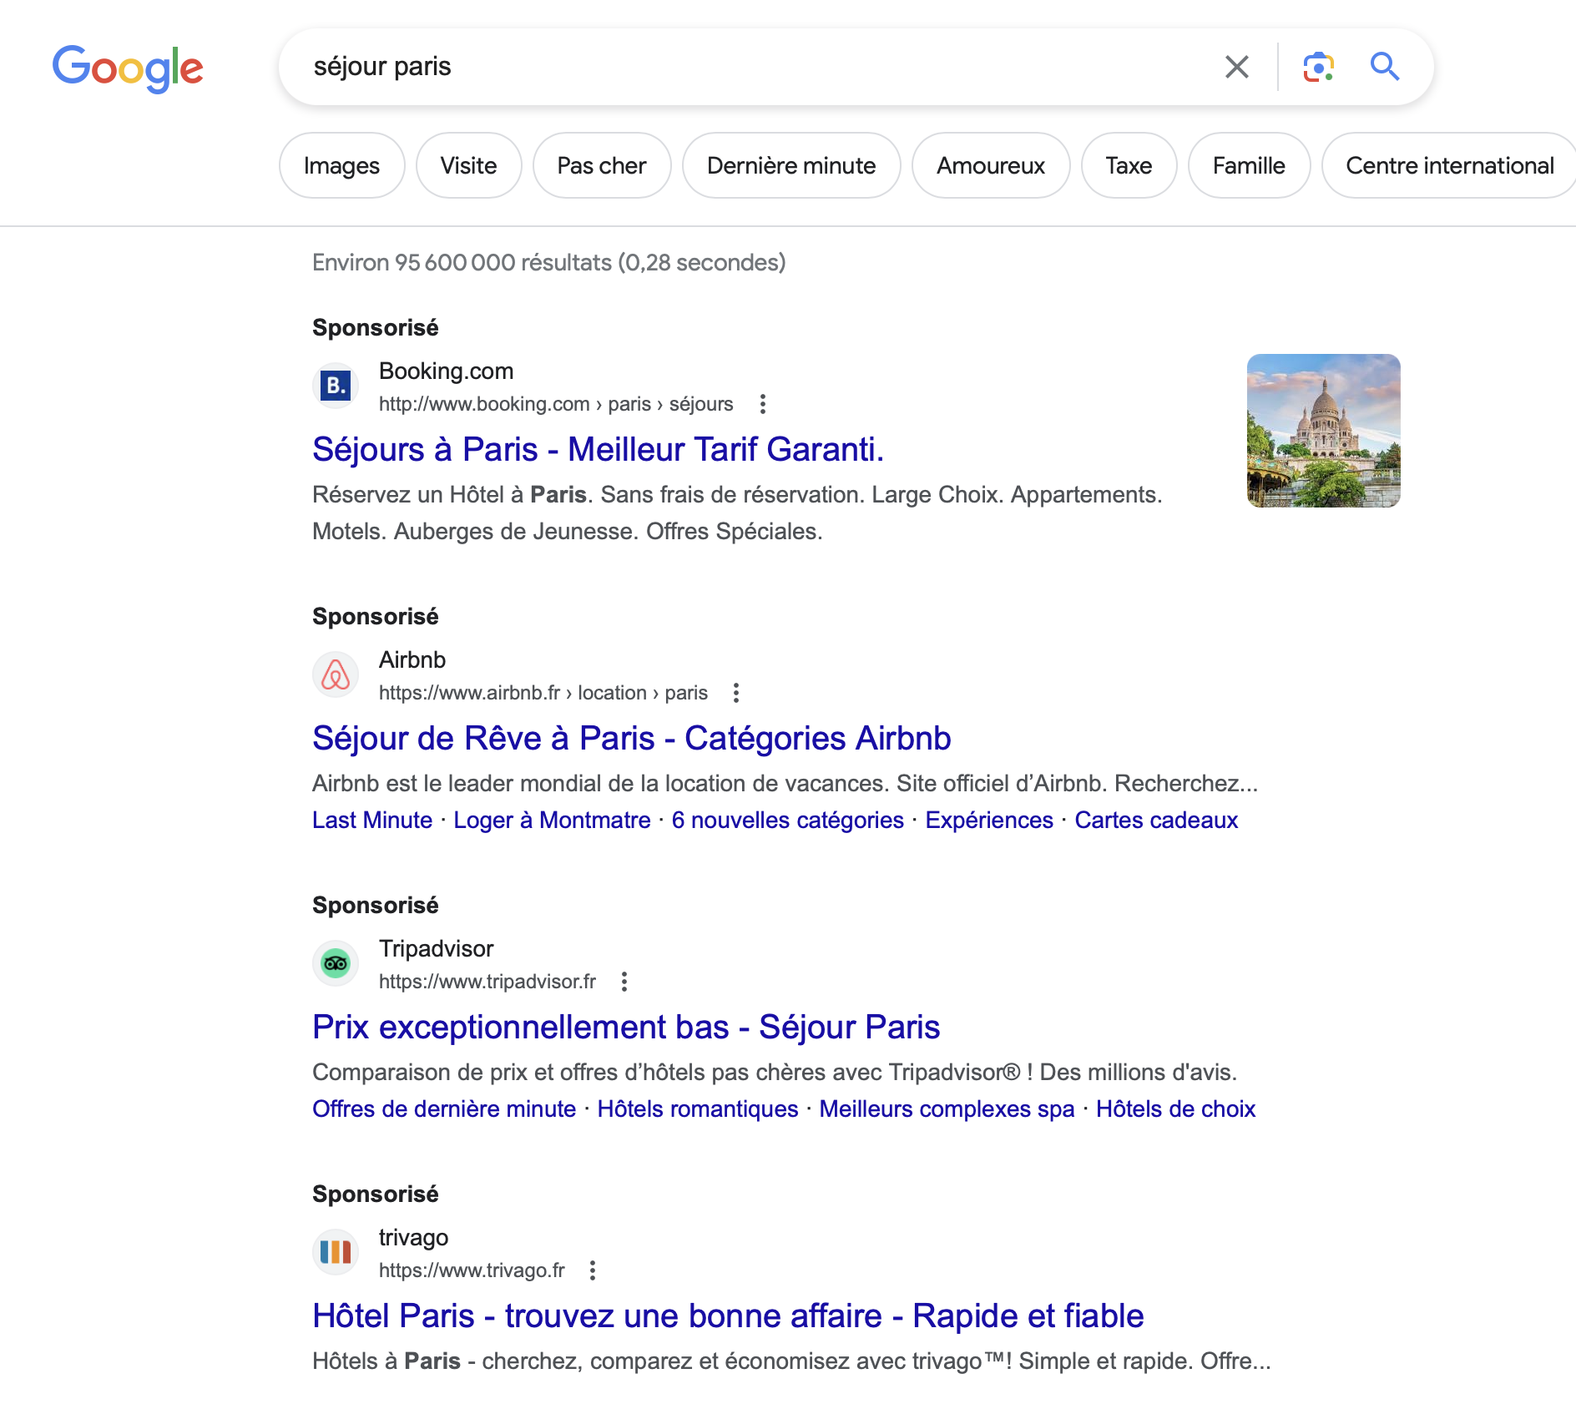Click the Tripadvisor owl favicon
The image size is (1576, 1414).
pos(336,963)
